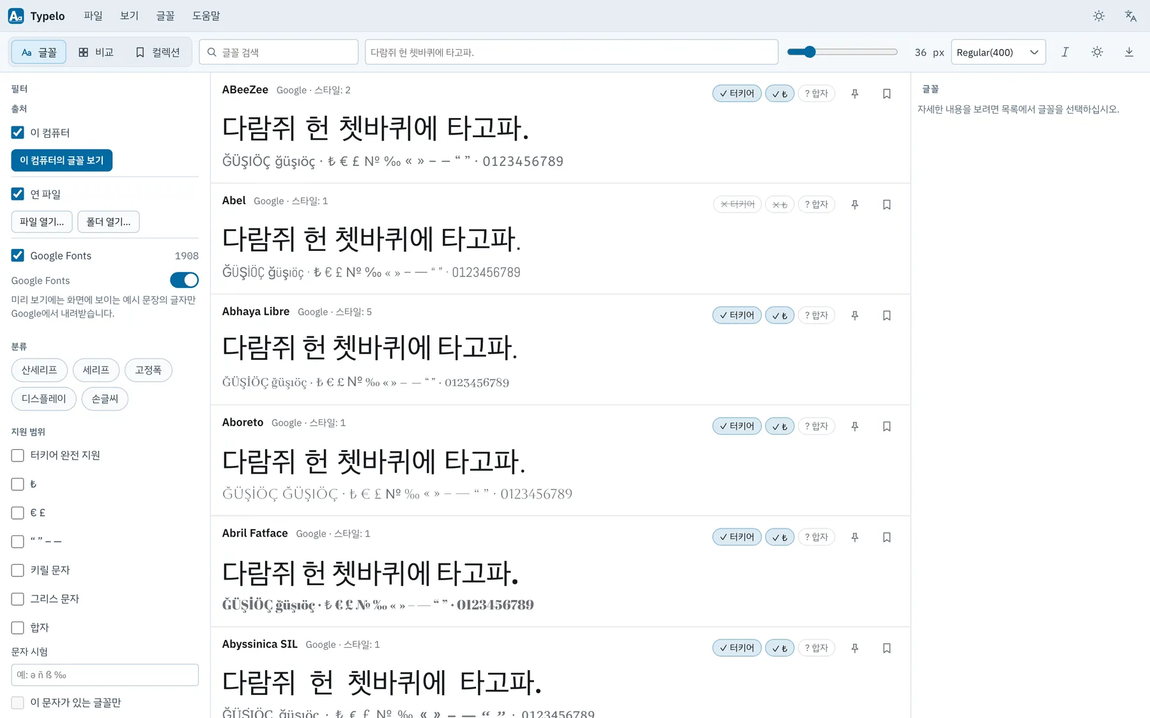Viewport: 1150px width, 718px height.
Task: Turn off the Google Fonts toggle switch
Action: coord(184,280)
